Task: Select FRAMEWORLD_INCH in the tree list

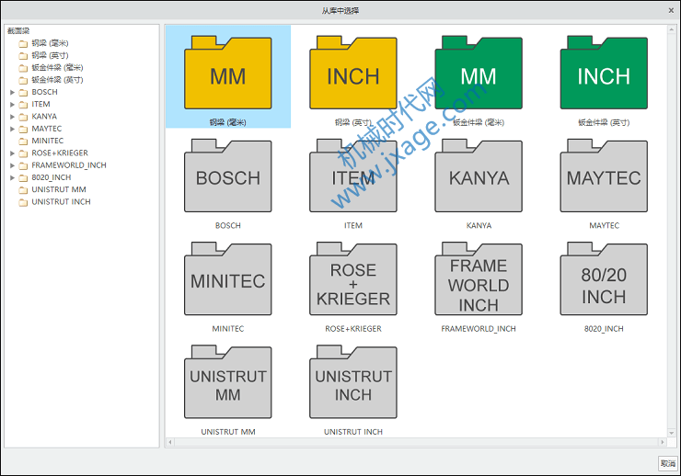Action: (x=69, y=165)
